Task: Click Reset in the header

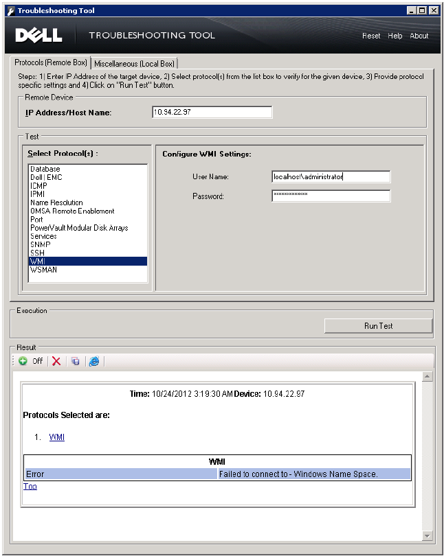Action: [x=371, y=36]
